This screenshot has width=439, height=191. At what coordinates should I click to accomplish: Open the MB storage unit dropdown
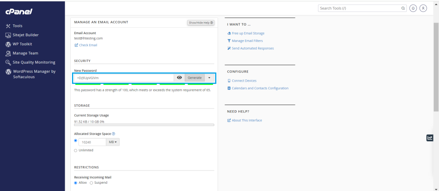(113, 142)
